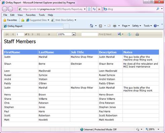Image resolution: width=165 pixels, height=133 pixels.
Task: Click the Matt Howlett description cell
Action: click(x=111, y=120)
